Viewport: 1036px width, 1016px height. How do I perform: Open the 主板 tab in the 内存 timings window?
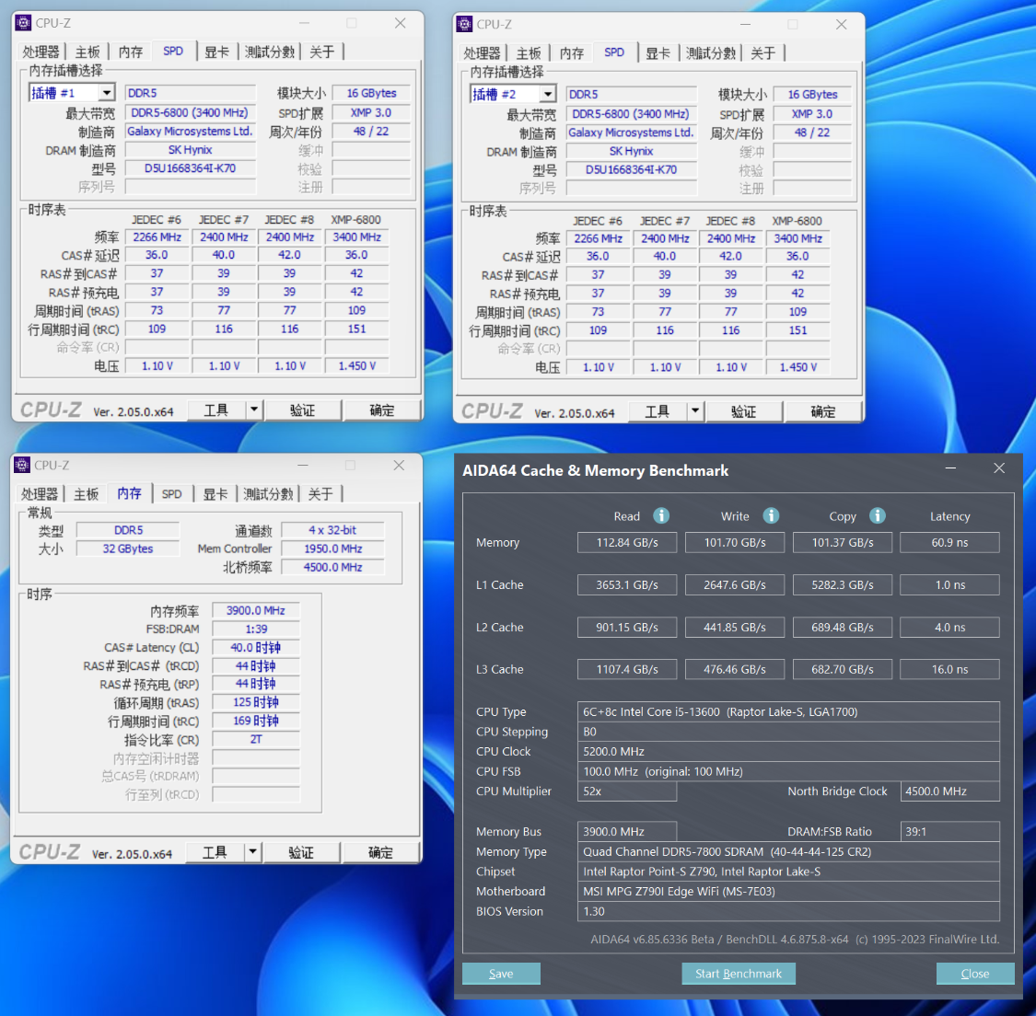(x=86, y=494)
